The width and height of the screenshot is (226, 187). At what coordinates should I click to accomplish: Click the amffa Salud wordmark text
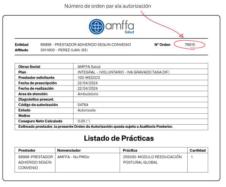120,27
